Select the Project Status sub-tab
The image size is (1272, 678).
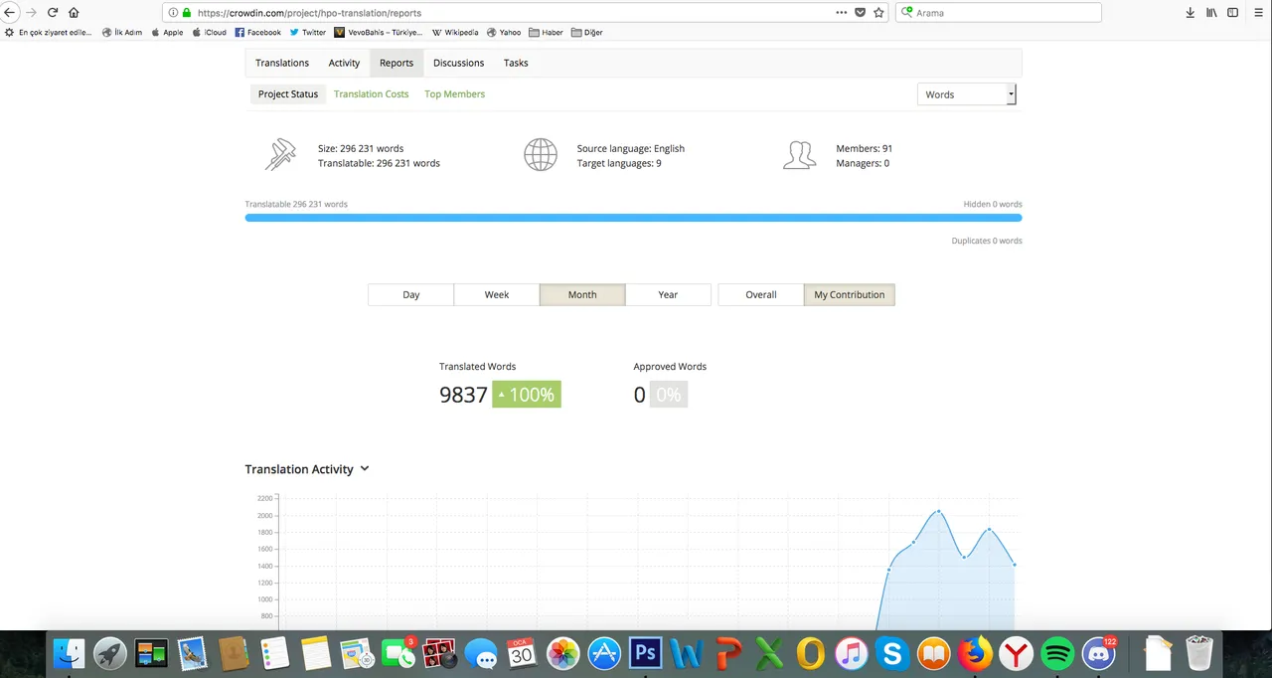(x=288, y=93)
